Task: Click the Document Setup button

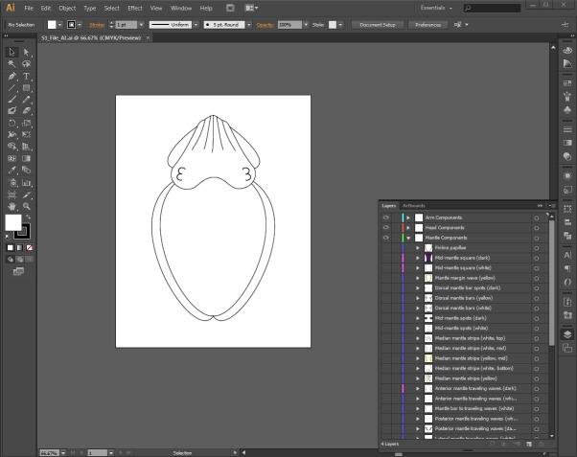Action: click(x=378, y=25)
